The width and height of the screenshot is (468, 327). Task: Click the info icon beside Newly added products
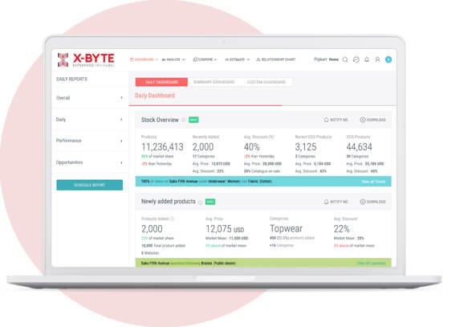point(200,202)
